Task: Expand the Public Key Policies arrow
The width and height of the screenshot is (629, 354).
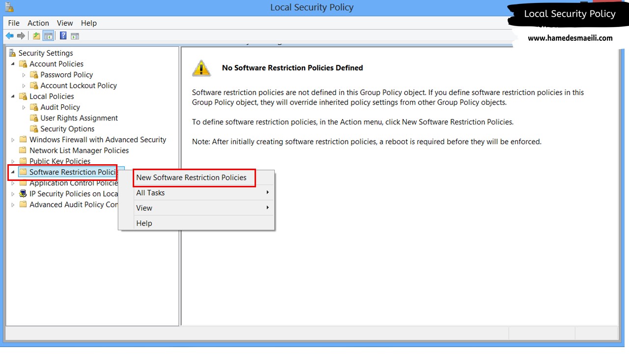Action: [13, 161]
